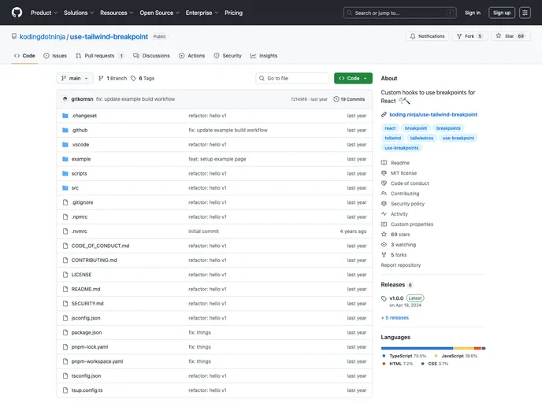This screenshot has height=403, width=542.
Task: Click the tsup.config.ts file icon
Action: click(65, 390)
